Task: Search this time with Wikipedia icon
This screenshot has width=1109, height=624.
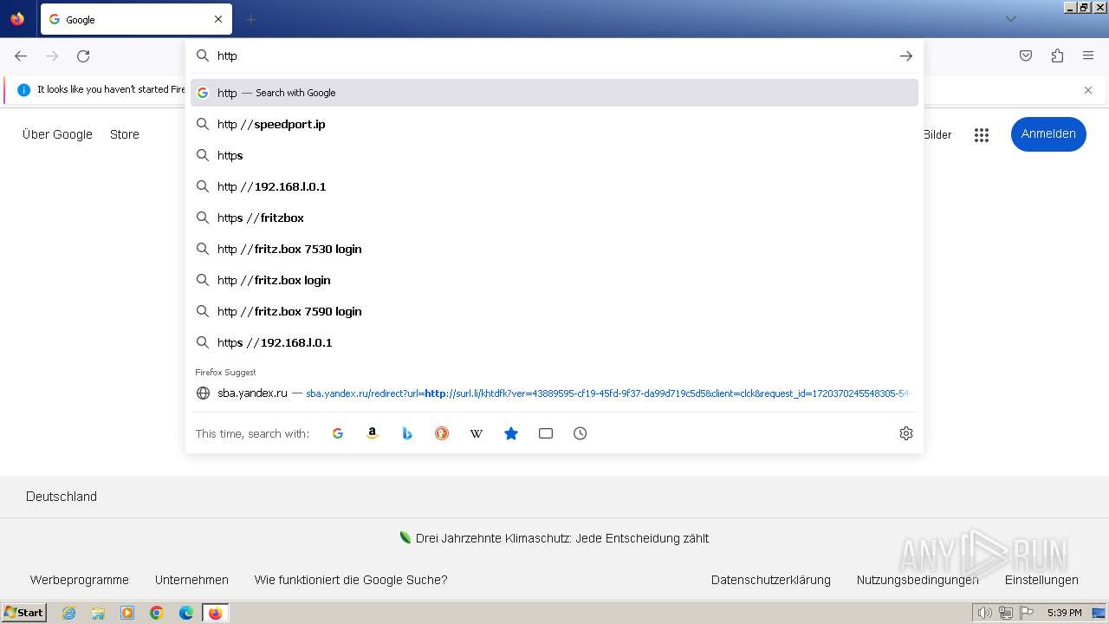Action: pos(477,433)
